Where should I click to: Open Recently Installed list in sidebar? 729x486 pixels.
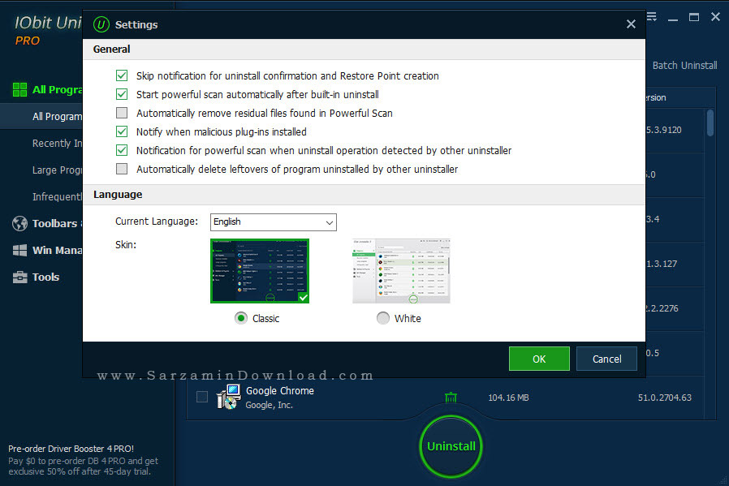pos(57,143)
